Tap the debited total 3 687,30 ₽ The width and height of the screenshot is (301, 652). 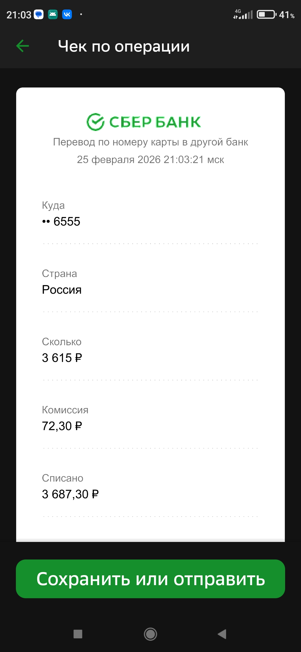(x=70, y=495)
